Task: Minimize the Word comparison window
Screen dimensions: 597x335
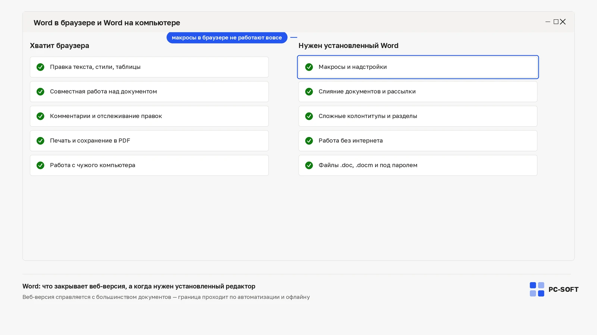Action: tap(548, 22)
